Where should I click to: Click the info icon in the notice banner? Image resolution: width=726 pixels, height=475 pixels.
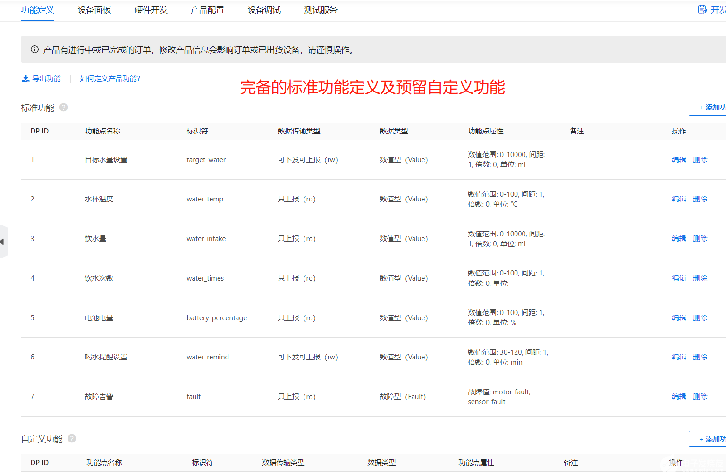[34, 50]
